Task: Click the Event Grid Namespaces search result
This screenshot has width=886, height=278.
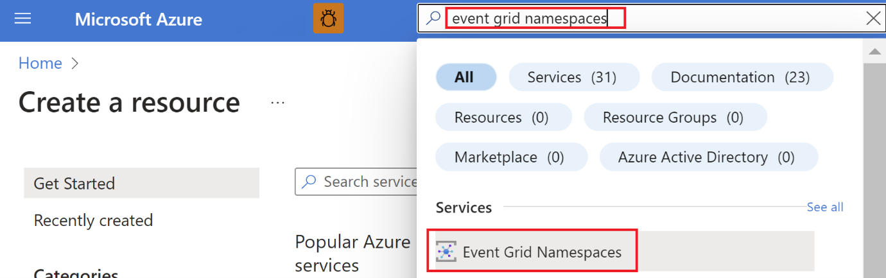Action: click(x=542, y=252)
